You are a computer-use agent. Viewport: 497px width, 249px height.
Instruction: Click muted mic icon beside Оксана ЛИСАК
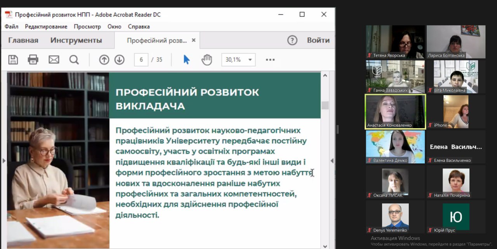pyautogui.click(x=370, y=195)
